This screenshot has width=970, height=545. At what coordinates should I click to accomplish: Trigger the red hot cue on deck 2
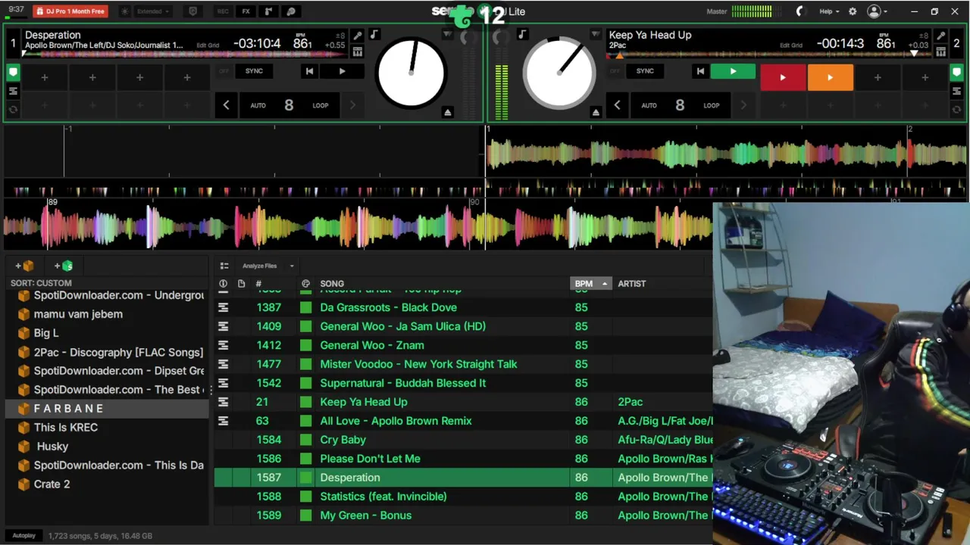tap(783, 77)
